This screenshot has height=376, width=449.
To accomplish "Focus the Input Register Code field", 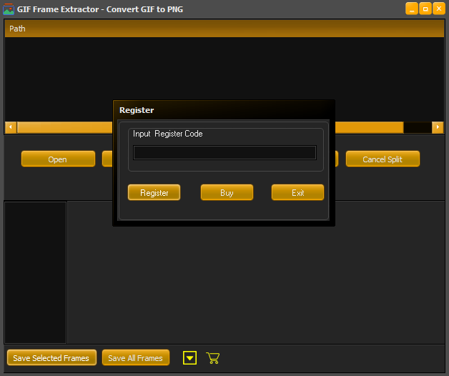I will tap(224, 153).
